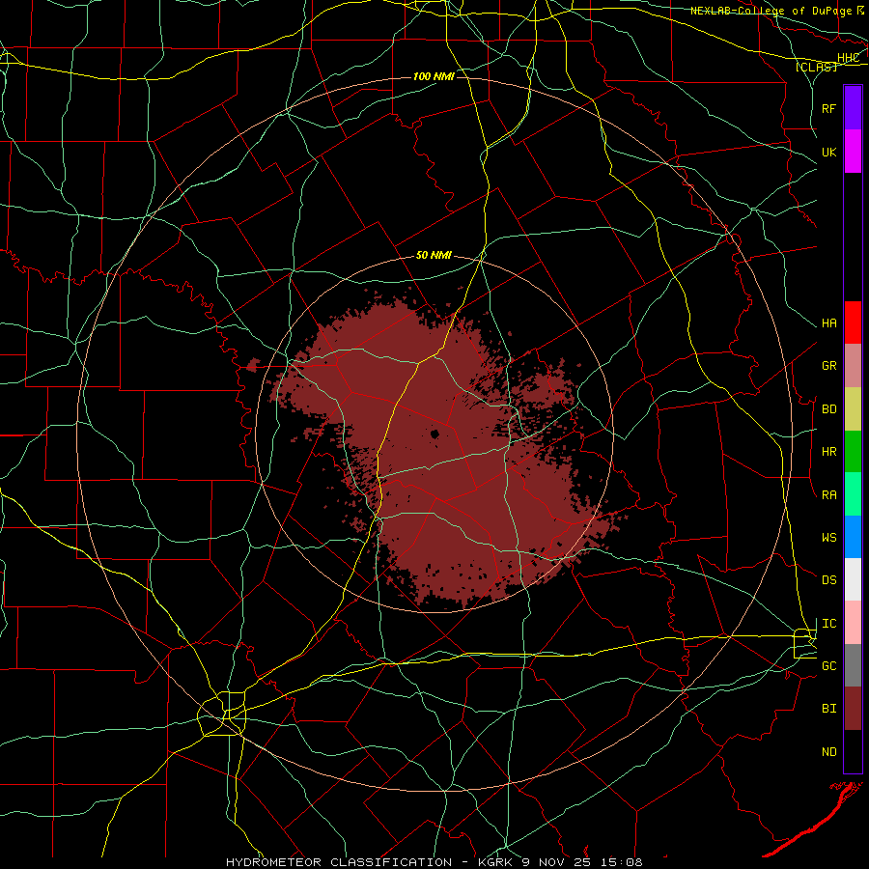The height and width of the screenshot is (869, 869).
Task: Click the RF legend label
Action: pyautogui.click(x=828, y=108)
